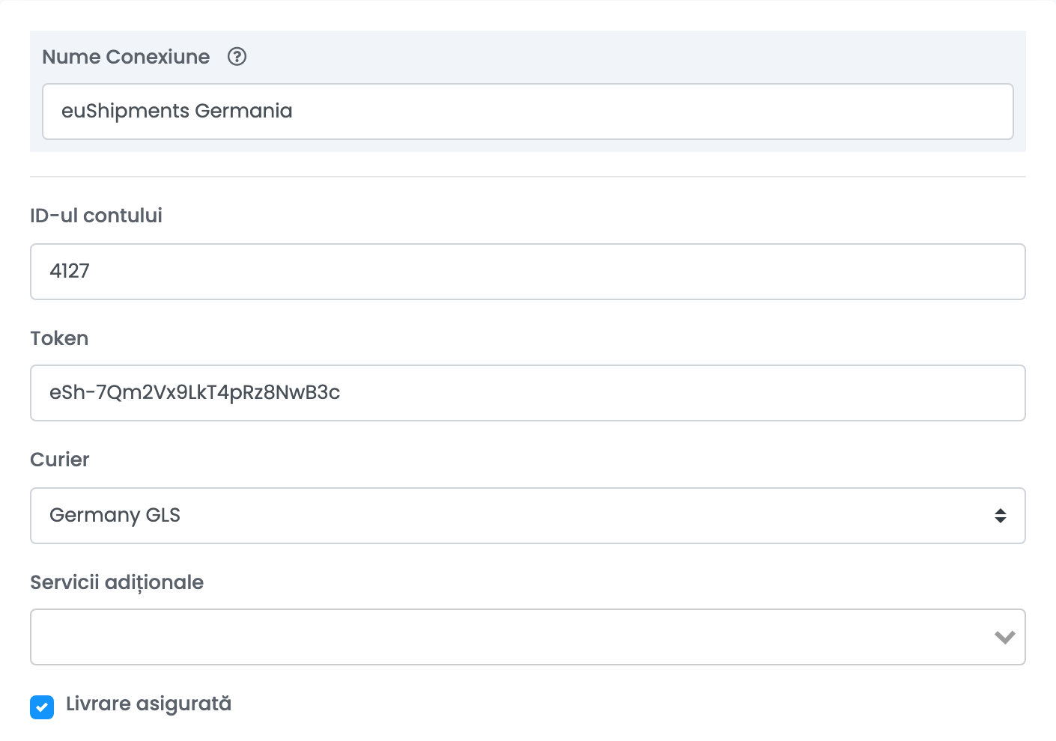
Task: Click the Servicii adiționale label
Action: coord(117,582)
